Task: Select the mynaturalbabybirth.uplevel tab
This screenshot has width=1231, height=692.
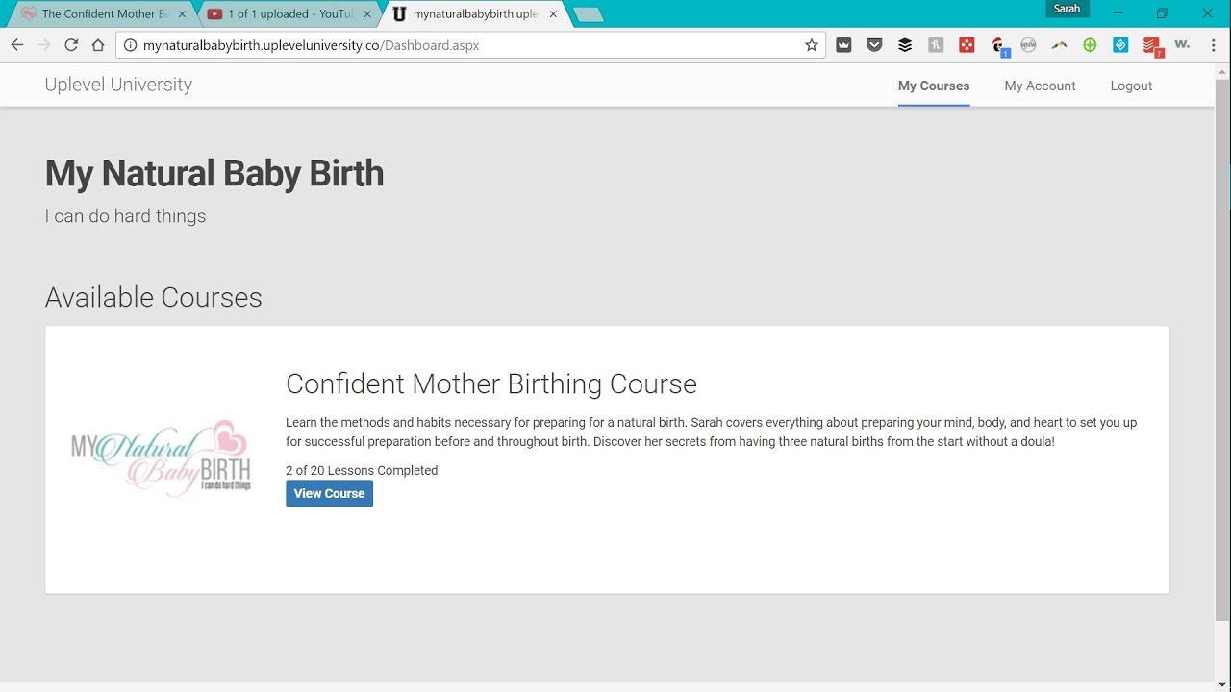Action: [473, 14]
